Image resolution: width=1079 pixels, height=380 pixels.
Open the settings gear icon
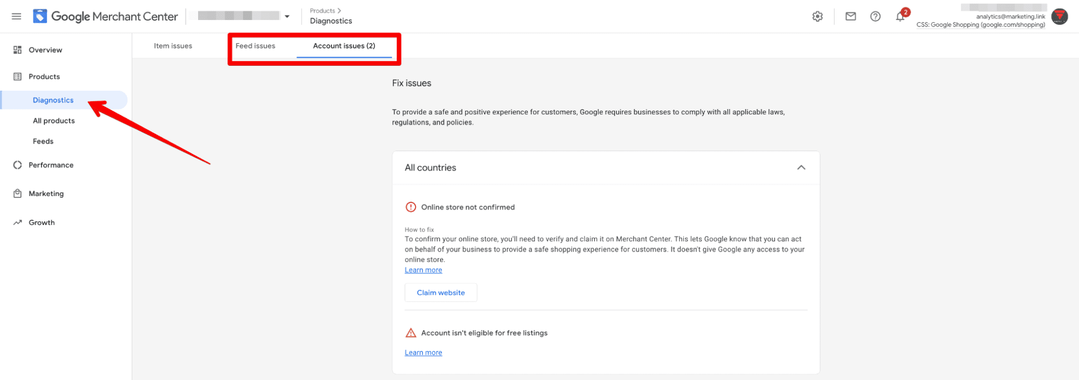point(817,16)
